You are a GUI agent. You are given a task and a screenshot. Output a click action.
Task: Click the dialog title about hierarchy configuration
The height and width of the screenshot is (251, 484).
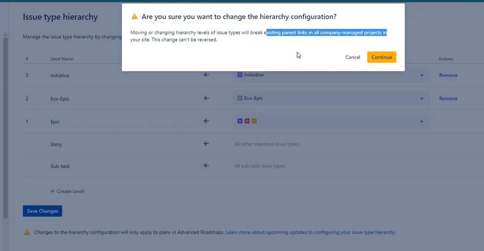click(x=239, y=16)
